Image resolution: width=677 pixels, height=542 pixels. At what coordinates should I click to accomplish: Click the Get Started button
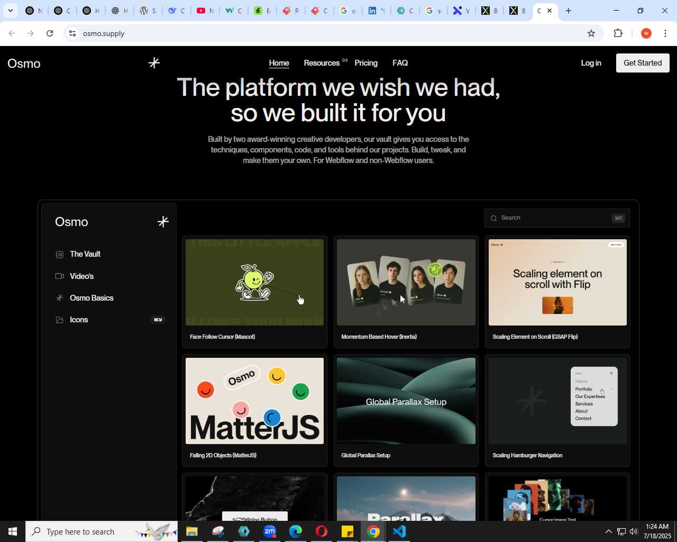tap(643, 63)
